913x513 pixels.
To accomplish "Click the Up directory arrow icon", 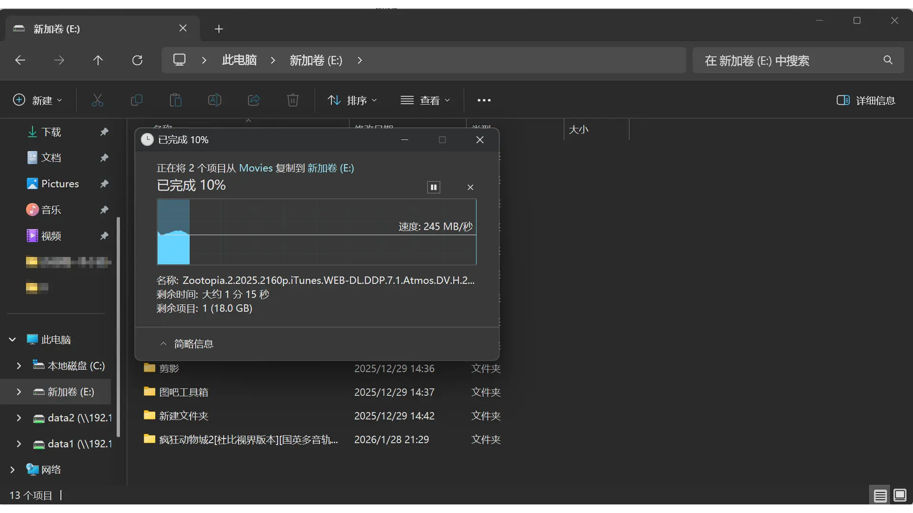I will [x=98, y=60].
